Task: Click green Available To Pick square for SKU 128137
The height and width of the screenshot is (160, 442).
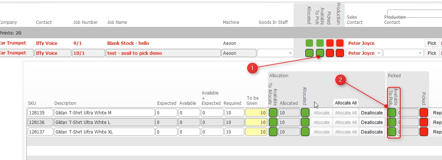Action: (x=392, y=132)
